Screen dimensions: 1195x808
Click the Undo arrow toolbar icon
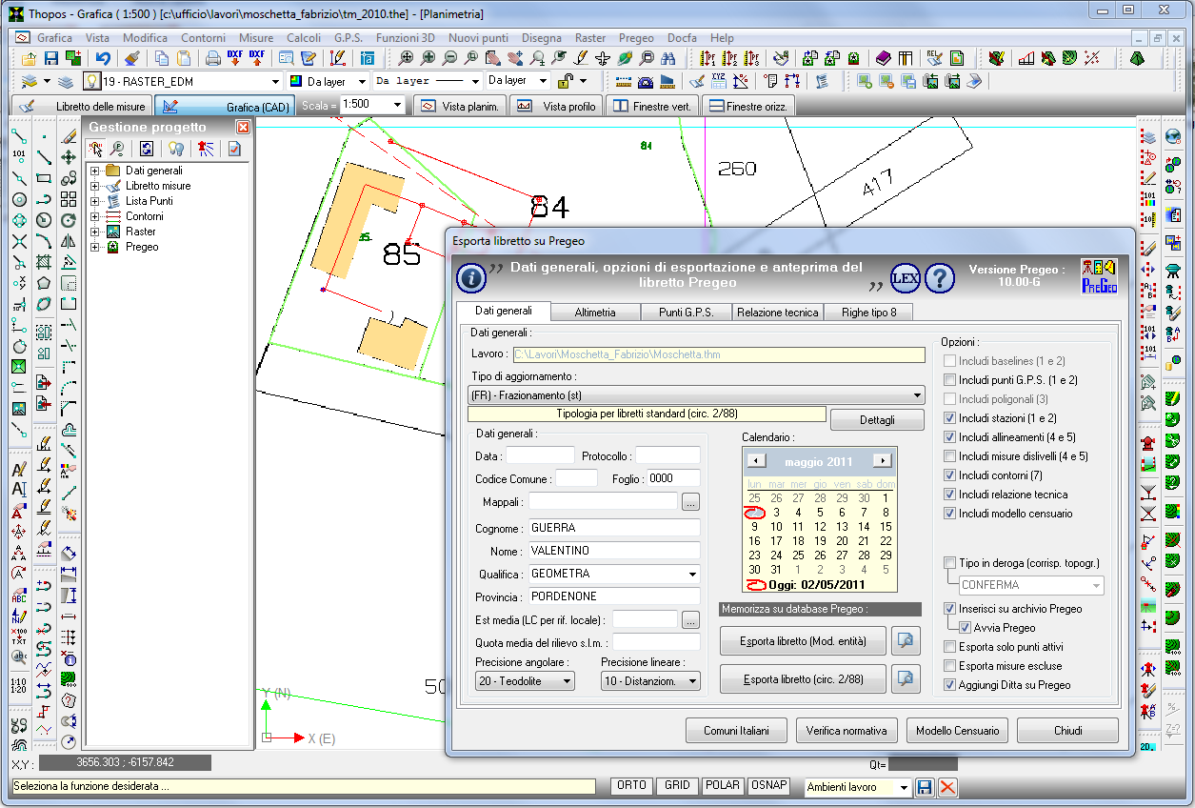tap(103, 58)
